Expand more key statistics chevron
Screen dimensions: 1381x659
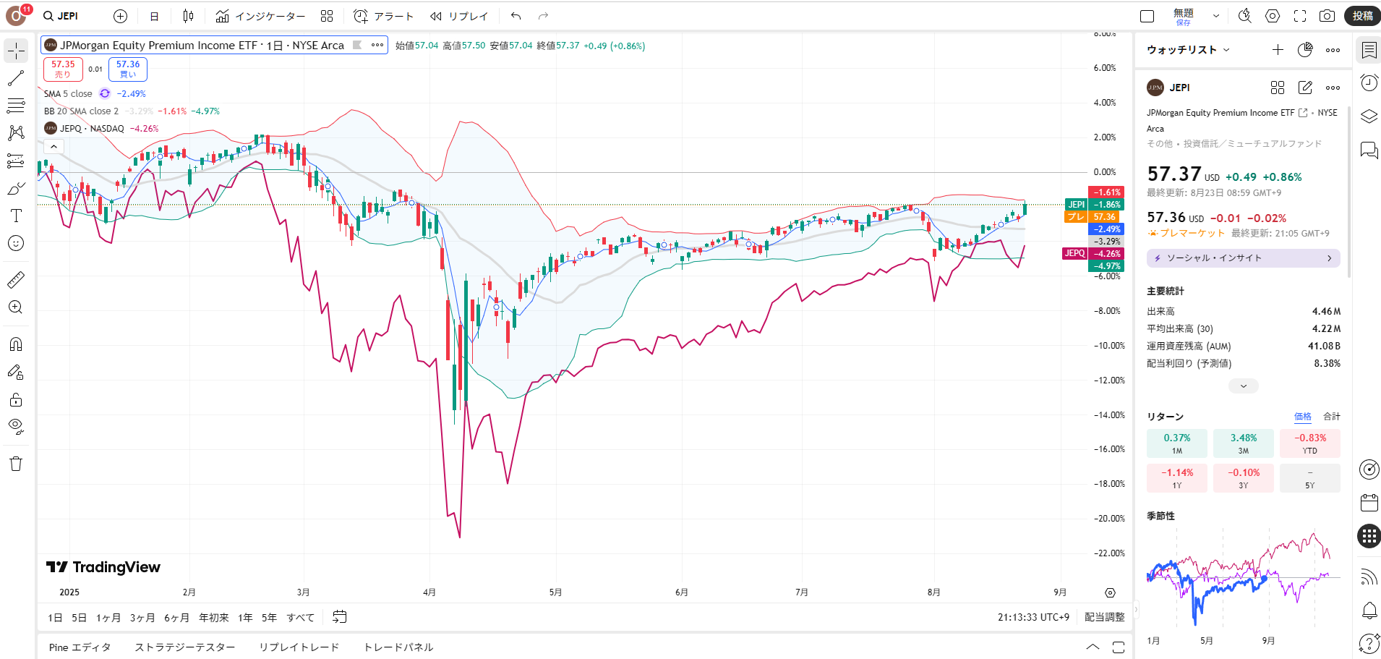(x=1243, y=386)
